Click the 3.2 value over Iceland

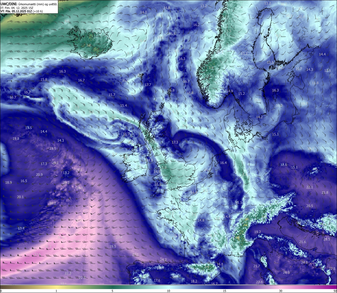88,45
